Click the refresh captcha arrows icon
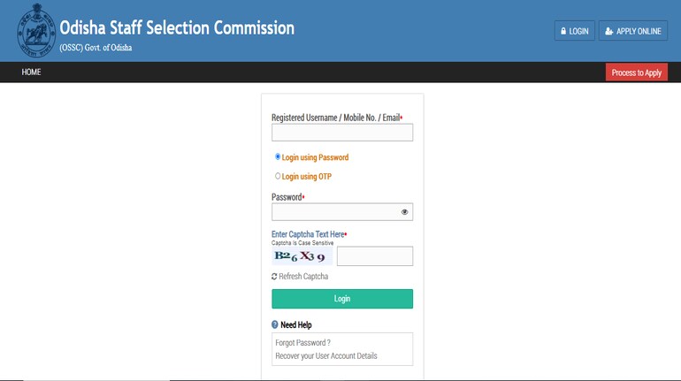Viewport: 681px width, 381px height. pyautogui.click(x=274, y=277)
